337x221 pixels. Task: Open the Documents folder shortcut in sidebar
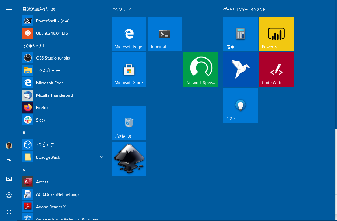pyautogui.click(x=9, y=162)
